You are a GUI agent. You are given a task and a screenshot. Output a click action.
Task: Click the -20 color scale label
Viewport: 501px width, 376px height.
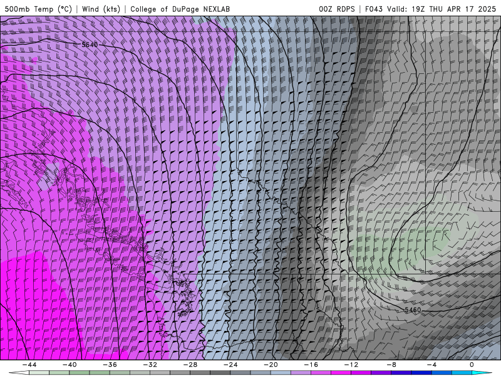coord(271,365)
